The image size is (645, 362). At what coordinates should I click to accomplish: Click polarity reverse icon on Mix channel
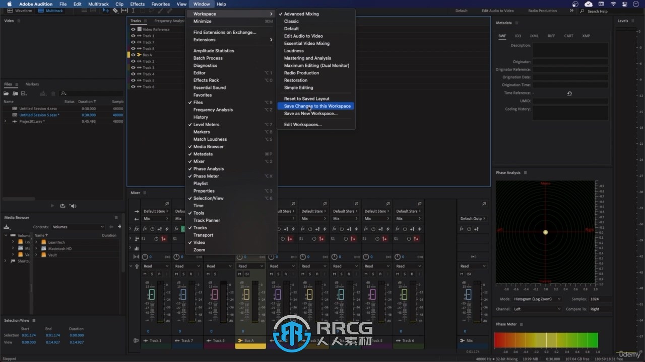click(x=484, y=204)
